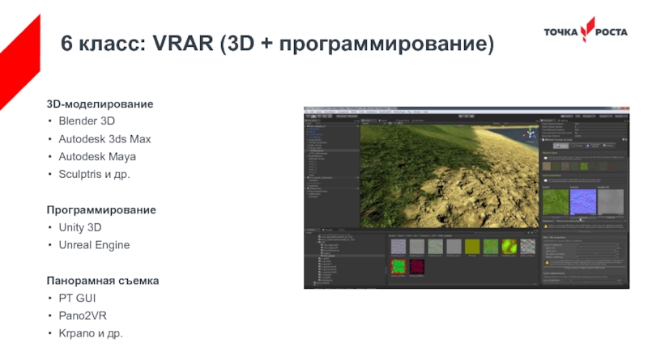Click the 'Sculptris и др.' bullet
Image resolution: width=648 pixels, height=364 pixels.
(x=94, y=174)
